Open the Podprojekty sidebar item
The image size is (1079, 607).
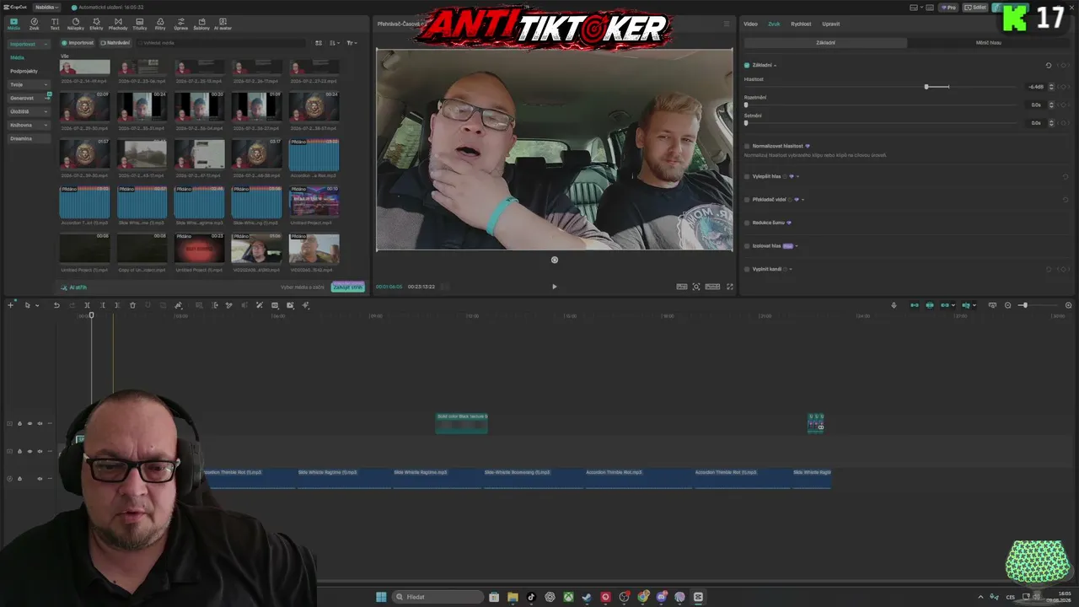pyautogui.click(x=24, y=71)
